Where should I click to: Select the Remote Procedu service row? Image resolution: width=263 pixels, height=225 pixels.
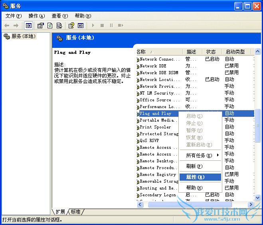tap(196, 168)
